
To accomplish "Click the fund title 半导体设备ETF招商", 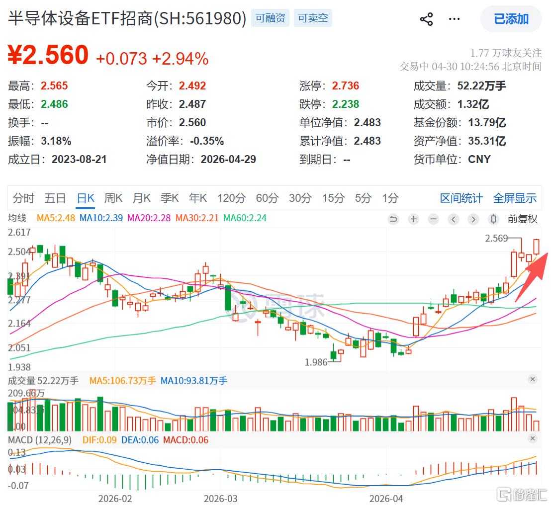I will [80, 18].
